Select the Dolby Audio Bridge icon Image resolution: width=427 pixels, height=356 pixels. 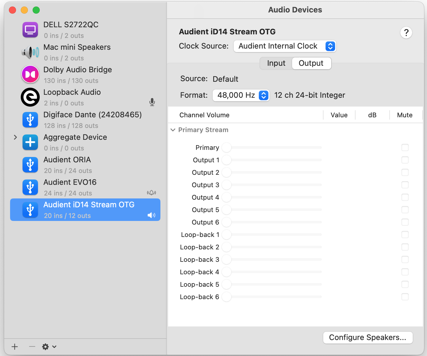(30, 74)
